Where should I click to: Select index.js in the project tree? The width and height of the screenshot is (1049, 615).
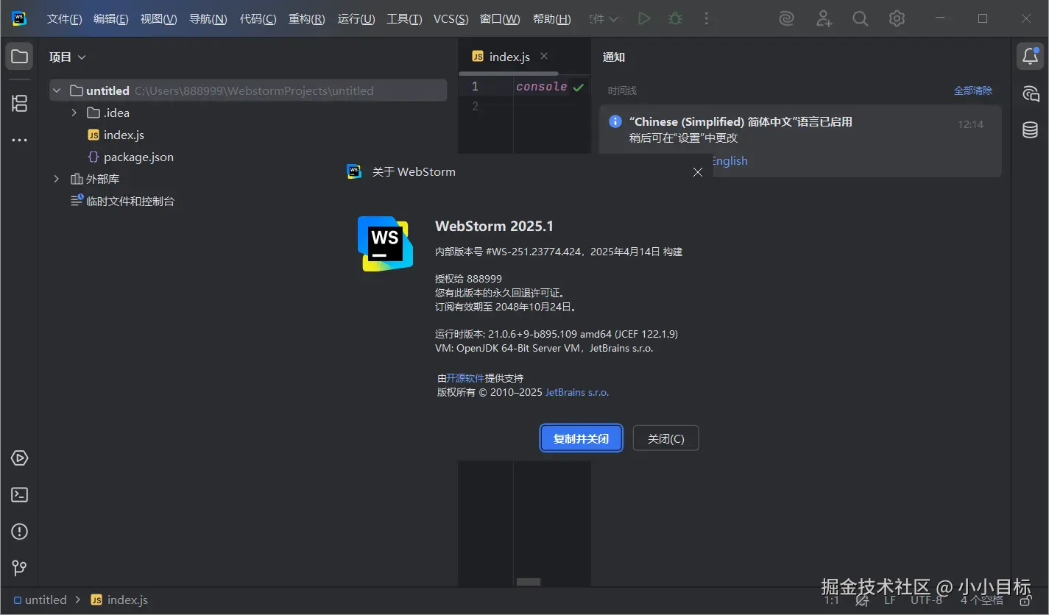pyautogui.click(x=124, y=135)
